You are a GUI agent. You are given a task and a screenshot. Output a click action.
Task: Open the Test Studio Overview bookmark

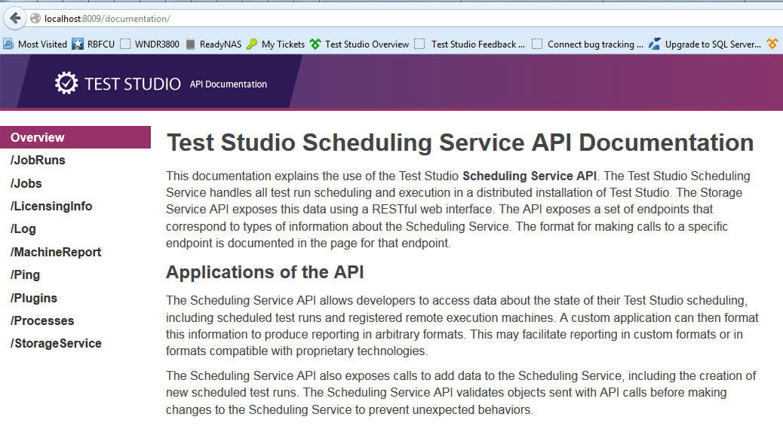click(360, 44)
